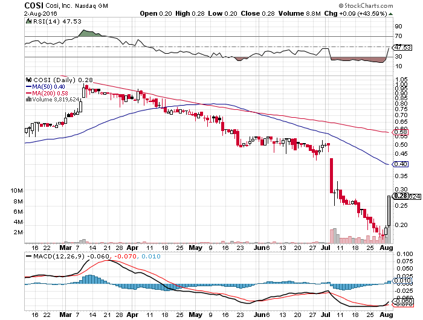423x320 pixels.
Task: Click the 47.53 RSI value tag
Action: (x=402, y=48)
